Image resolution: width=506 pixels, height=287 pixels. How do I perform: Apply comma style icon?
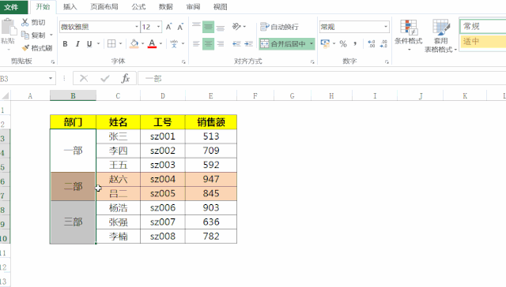pyautogui.click(x=355, y=43)
